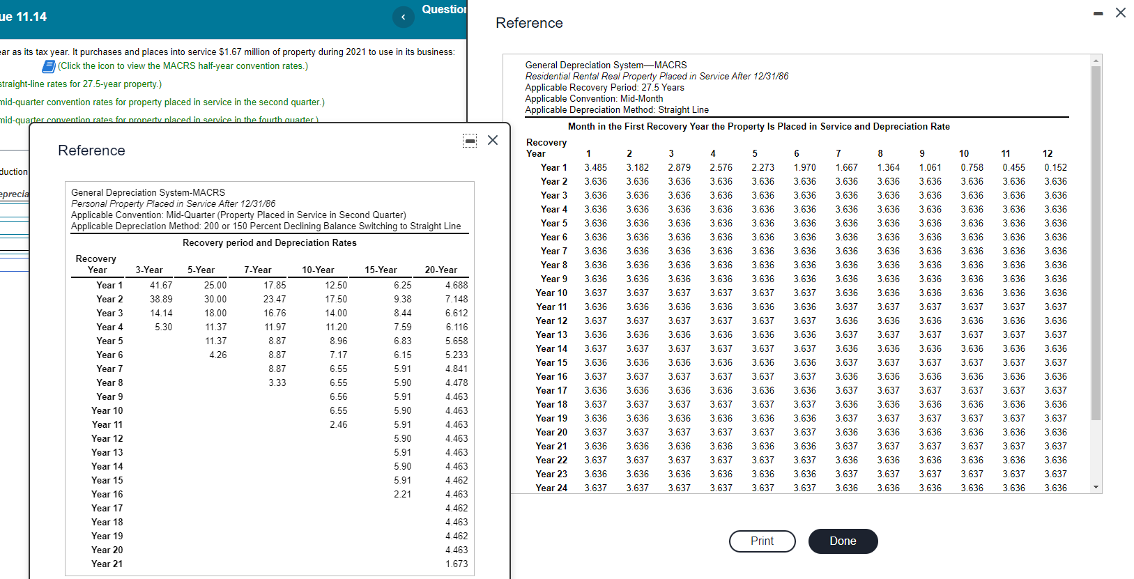Screen dimensions: 1134x579
Task: Select the 7-Year column header
Action: click(258, 270)
